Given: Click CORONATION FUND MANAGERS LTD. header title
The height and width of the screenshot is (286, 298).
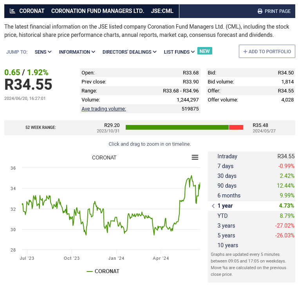Looking at the screenshot, I should coord(98,11).
